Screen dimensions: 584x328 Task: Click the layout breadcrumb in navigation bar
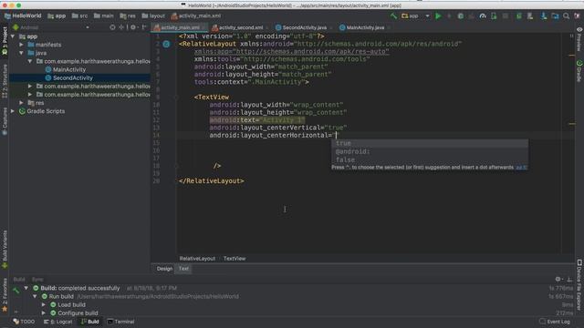tap(153, 16)
